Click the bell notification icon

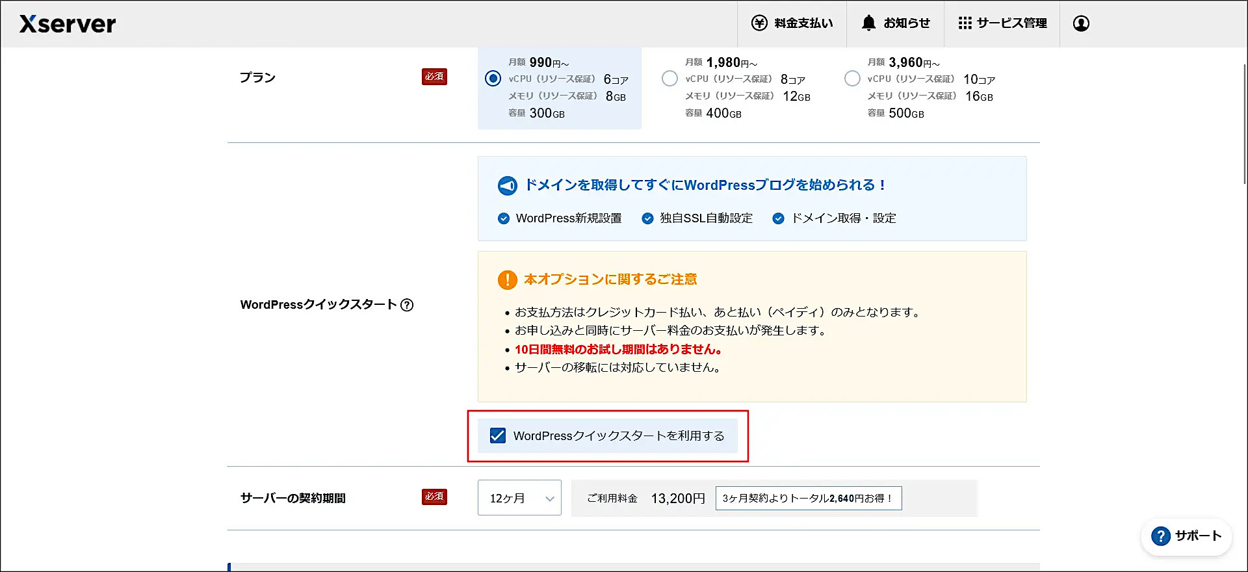pyautogui.click(x=868, y=23)
